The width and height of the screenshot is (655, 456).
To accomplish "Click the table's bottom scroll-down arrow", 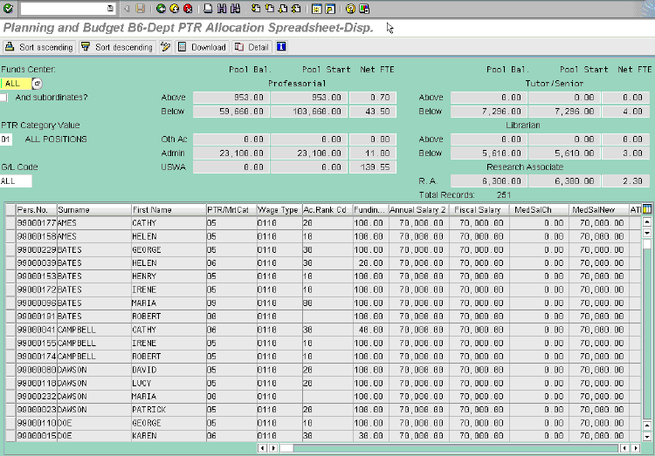I will 647,437.
